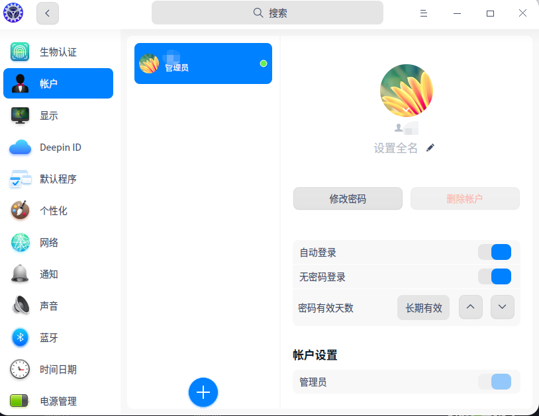Open the 默认程序 settings icon

(x=20, y=179)
